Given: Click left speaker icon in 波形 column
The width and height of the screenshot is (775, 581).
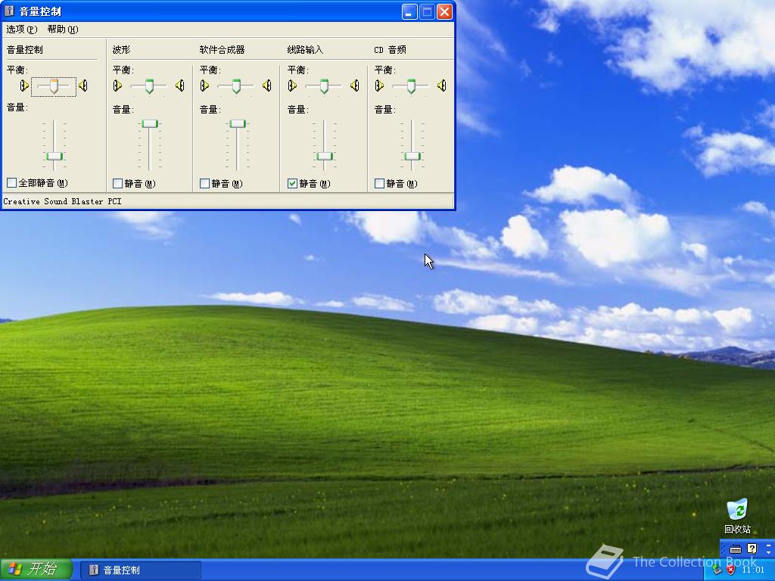Looking at the screenshot, I should 117,86.
